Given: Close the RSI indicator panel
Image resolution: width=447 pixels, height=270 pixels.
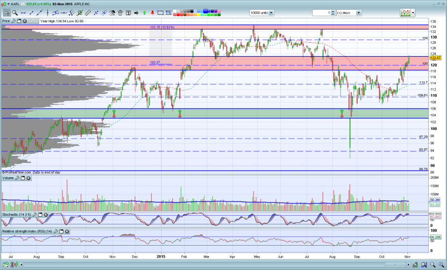Looking at the screenshot, I should pyautogui.click(x=67, y=231).
